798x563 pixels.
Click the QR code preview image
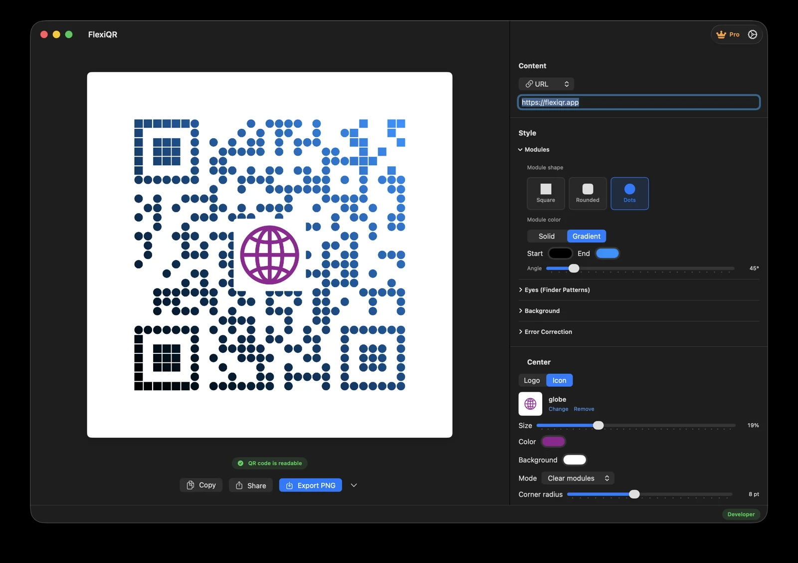(270, 255)
